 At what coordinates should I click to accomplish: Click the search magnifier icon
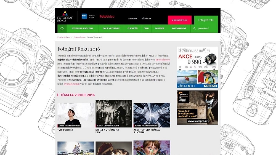194,28
